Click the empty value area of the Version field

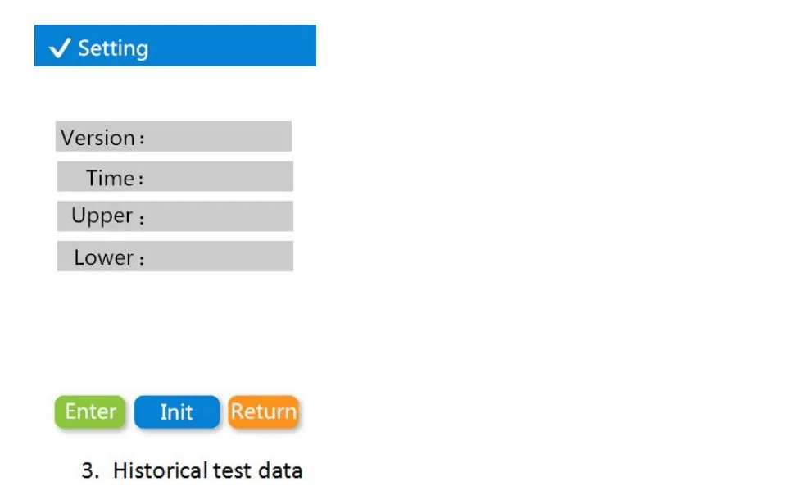click(x=217, y=137)
